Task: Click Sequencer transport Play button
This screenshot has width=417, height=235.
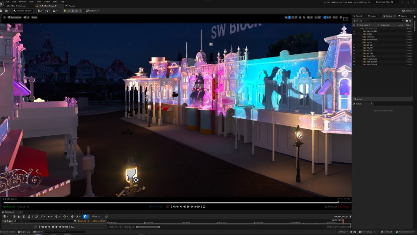Action: click(56, 227)
